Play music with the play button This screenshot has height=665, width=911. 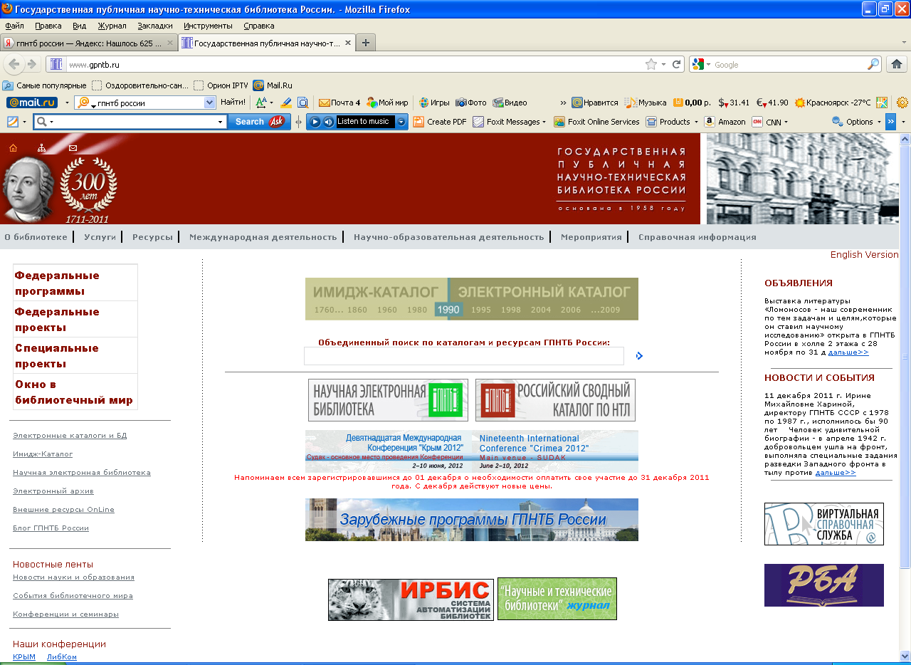point(315,122)
